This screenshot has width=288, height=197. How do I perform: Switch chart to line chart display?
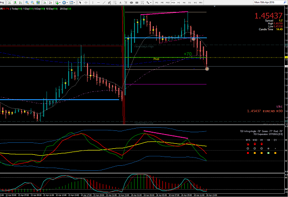(x=21, y=3)
